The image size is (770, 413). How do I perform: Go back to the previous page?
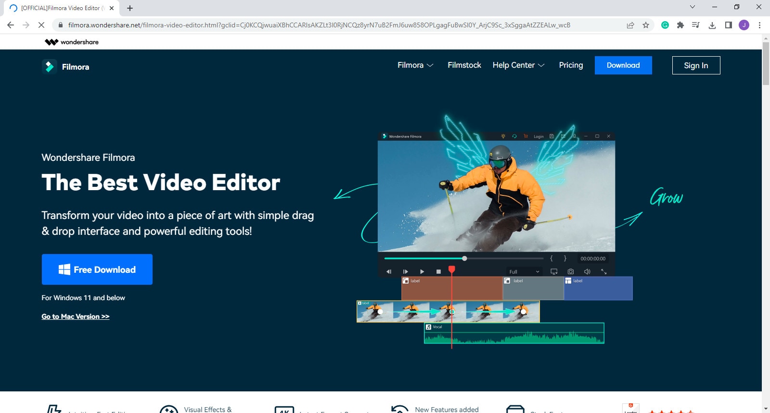pos(11,25)
